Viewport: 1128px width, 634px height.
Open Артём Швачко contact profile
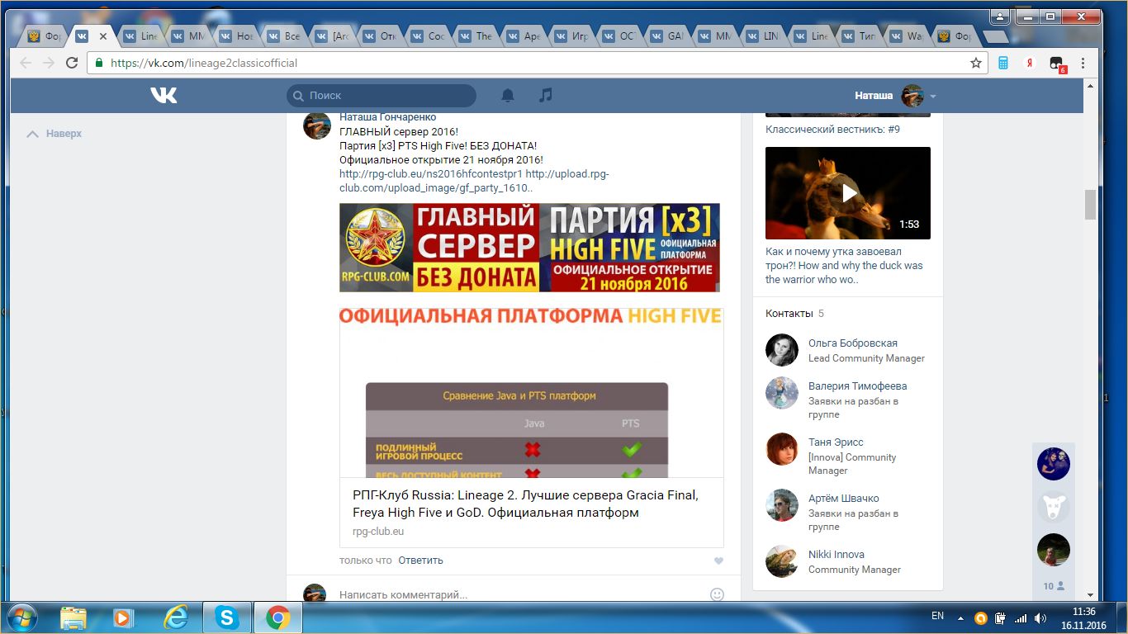coord(843,499)
